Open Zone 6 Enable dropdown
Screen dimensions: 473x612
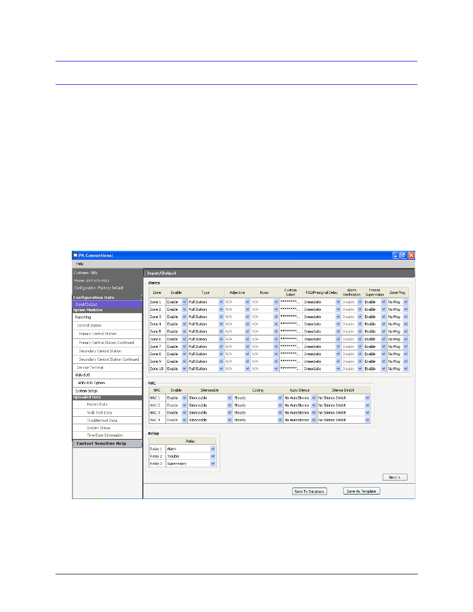(184, 339)
